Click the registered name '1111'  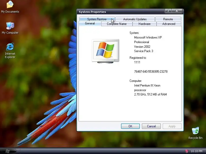(x=137, y=62)
